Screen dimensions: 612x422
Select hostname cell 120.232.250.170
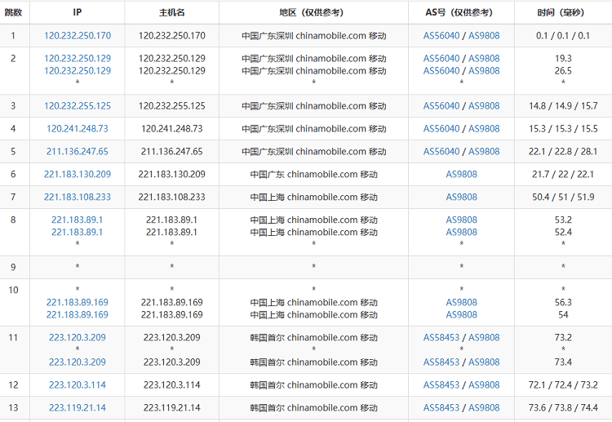pyautogui.click(x=171, y=36)
